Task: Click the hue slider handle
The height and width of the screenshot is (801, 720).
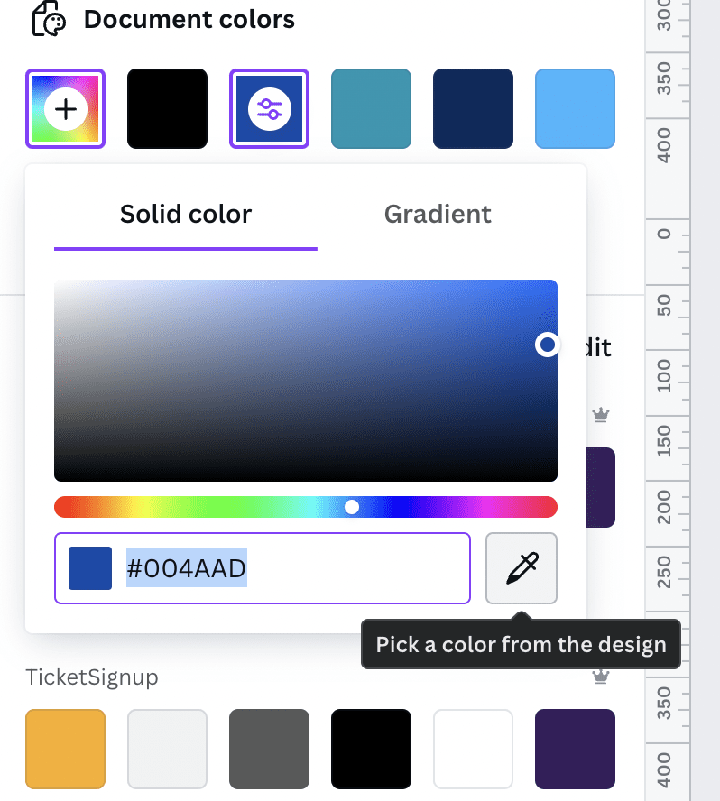Action: tap(352, 507)
